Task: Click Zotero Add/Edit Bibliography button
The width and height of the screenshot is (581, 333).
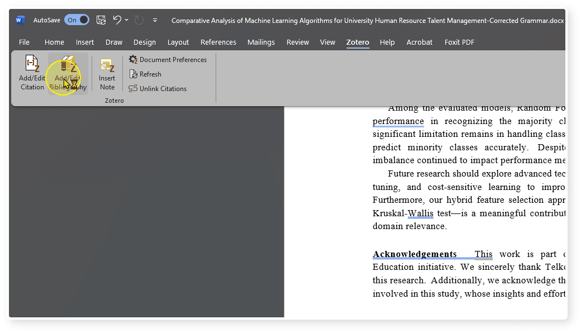Action: coord(68,73)
